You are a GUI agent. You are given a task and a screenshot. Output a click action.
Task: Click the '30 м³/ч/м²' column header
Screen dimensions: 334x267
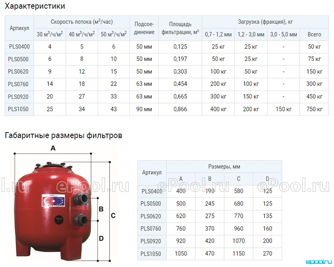[50, 34]
